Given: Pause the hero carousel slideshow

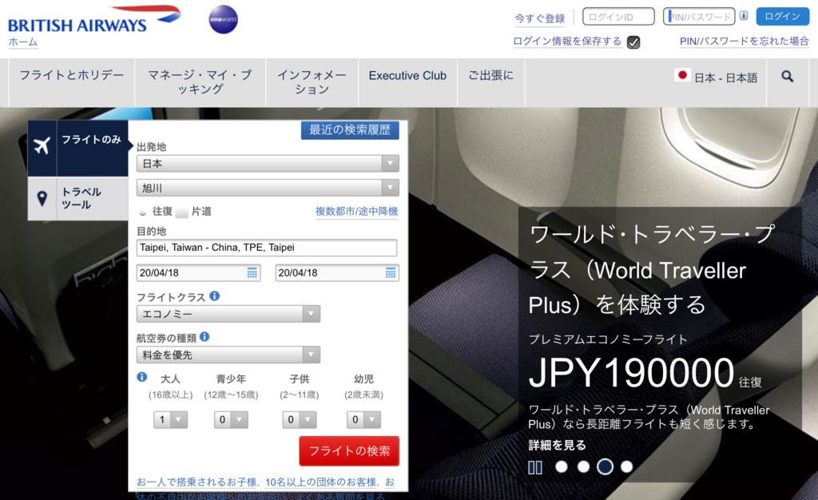Looking at the screenshot, I should pos(535,468).
